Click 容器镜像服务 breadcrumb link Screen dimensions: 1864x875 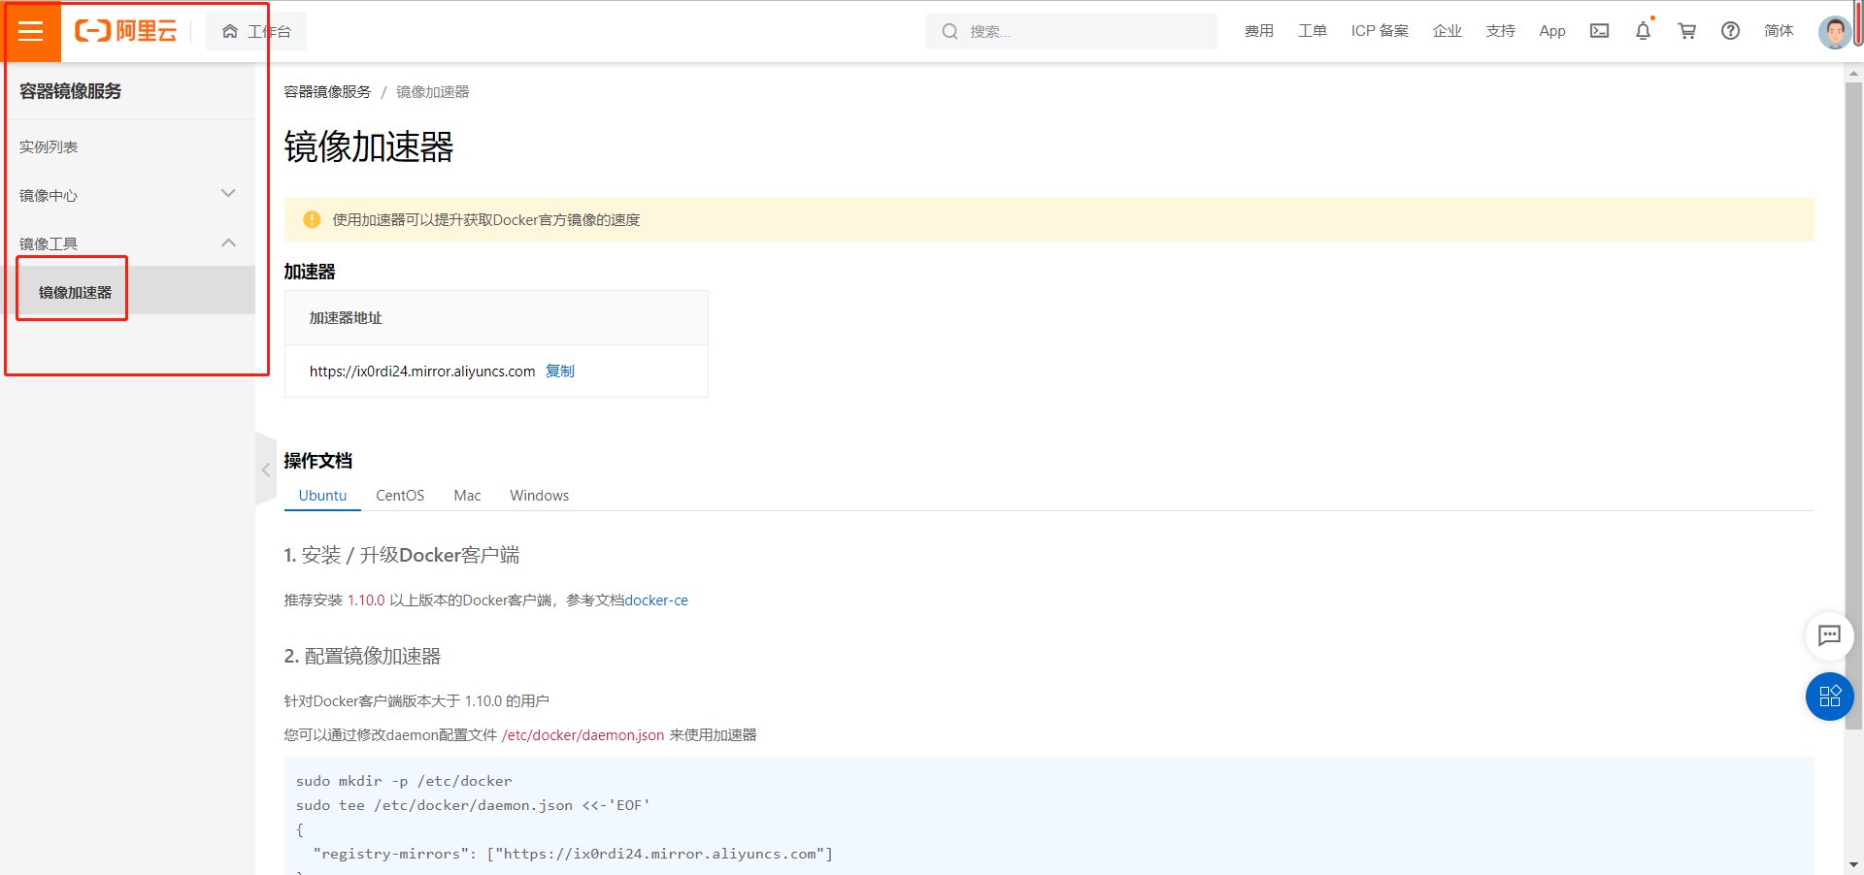(x=327, y=91)
